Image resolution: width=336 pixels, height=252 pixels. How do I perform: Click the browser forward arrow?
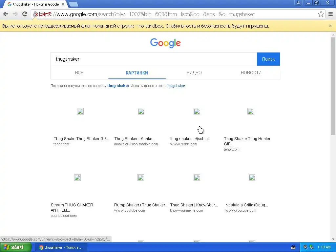point(15,14)
